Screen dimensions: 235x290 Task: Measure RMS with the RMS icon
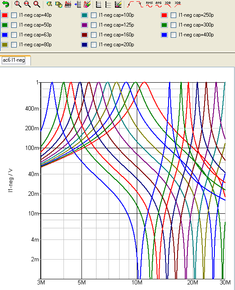tap(149, 4)
